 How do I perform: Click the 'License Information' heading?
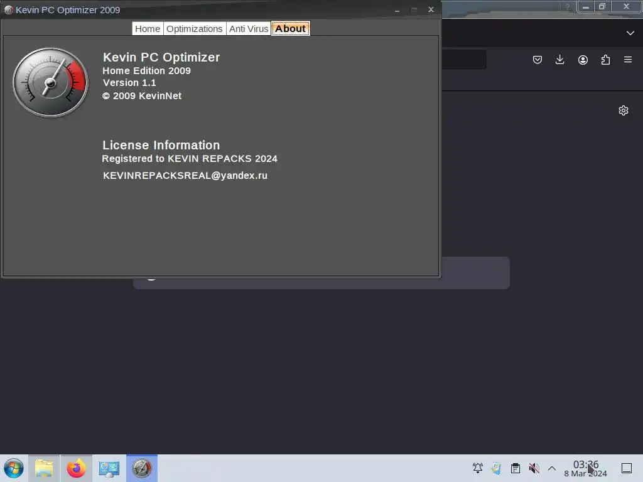pos(161,145)
